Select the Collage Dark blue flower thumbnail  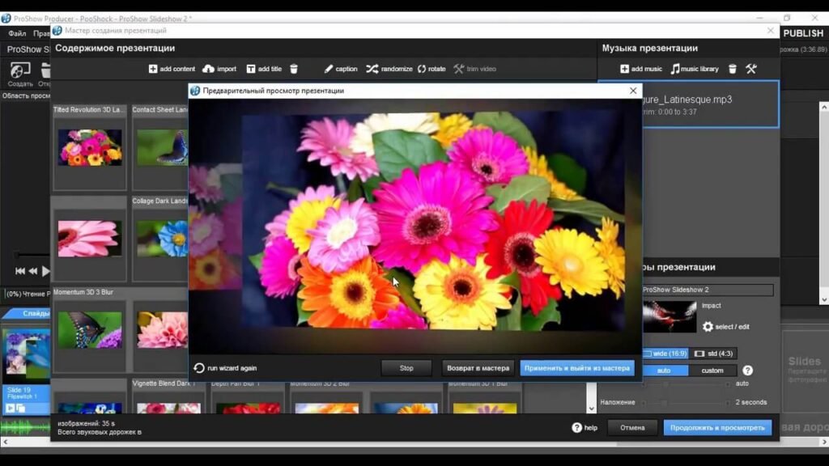(162, 239)
